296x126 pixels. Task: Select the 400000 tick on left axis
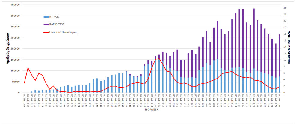pos(15,5)
